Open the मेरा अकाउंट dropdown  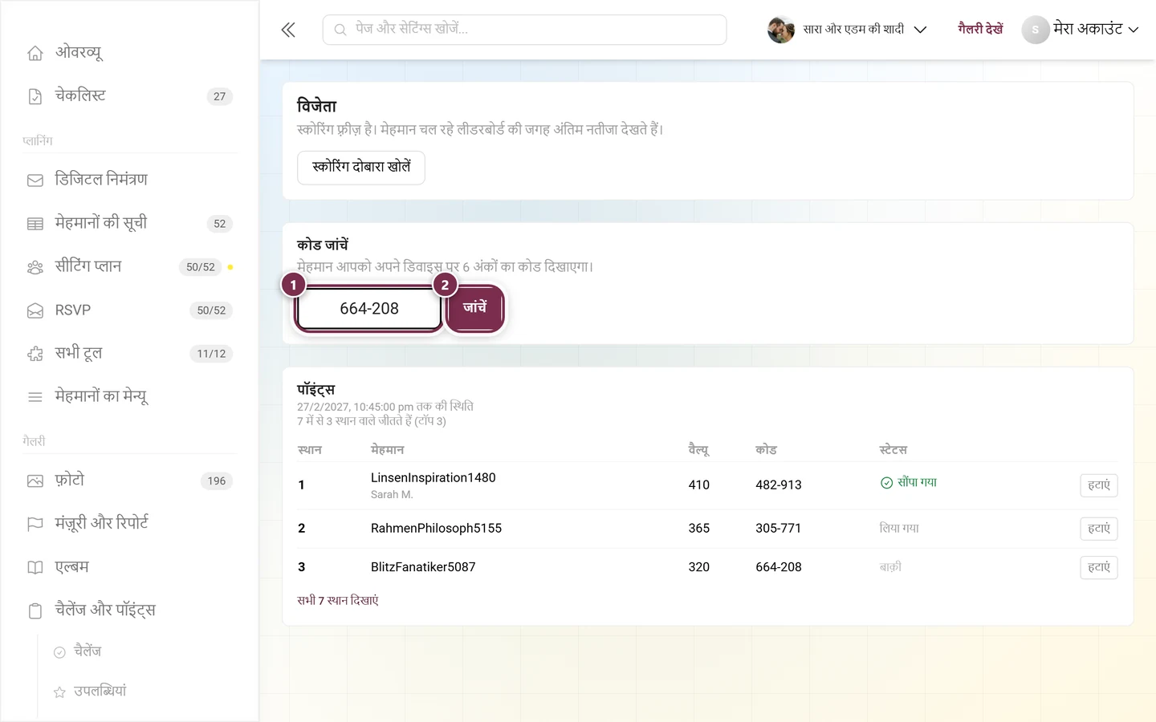coord(1096,29)
